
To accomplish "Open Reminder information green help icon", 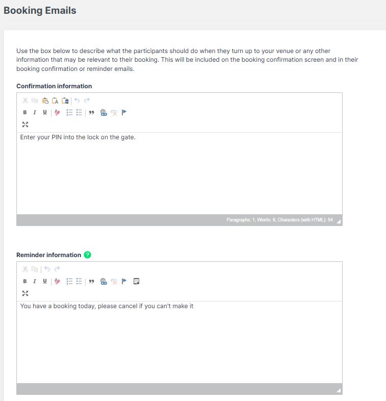I will click(87, 255).
